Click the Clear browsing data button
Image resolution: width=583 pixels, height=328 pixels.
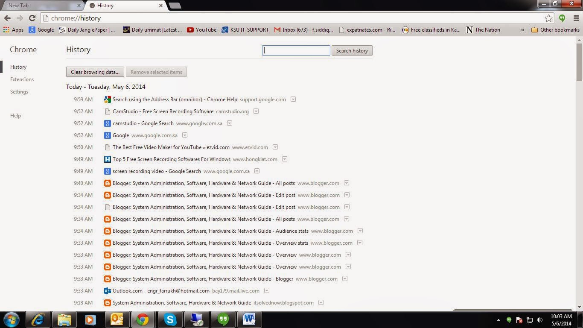95,72
